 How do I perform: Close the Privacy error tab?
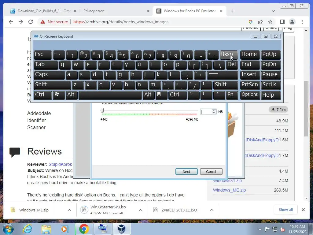pyautogui.click(x=148, y=11)
